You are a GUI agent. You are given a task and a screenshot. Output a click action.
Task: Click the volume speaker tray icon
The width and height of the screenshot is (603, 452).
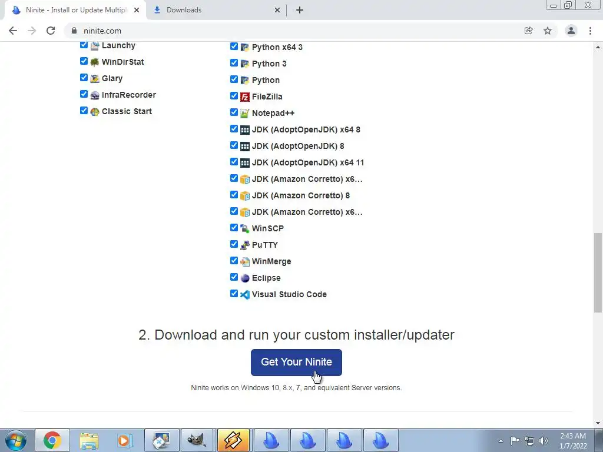544,441
